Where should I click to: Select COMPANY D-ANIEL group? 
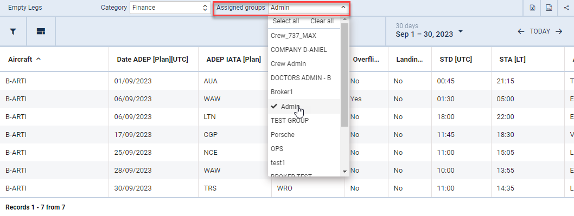304,49
